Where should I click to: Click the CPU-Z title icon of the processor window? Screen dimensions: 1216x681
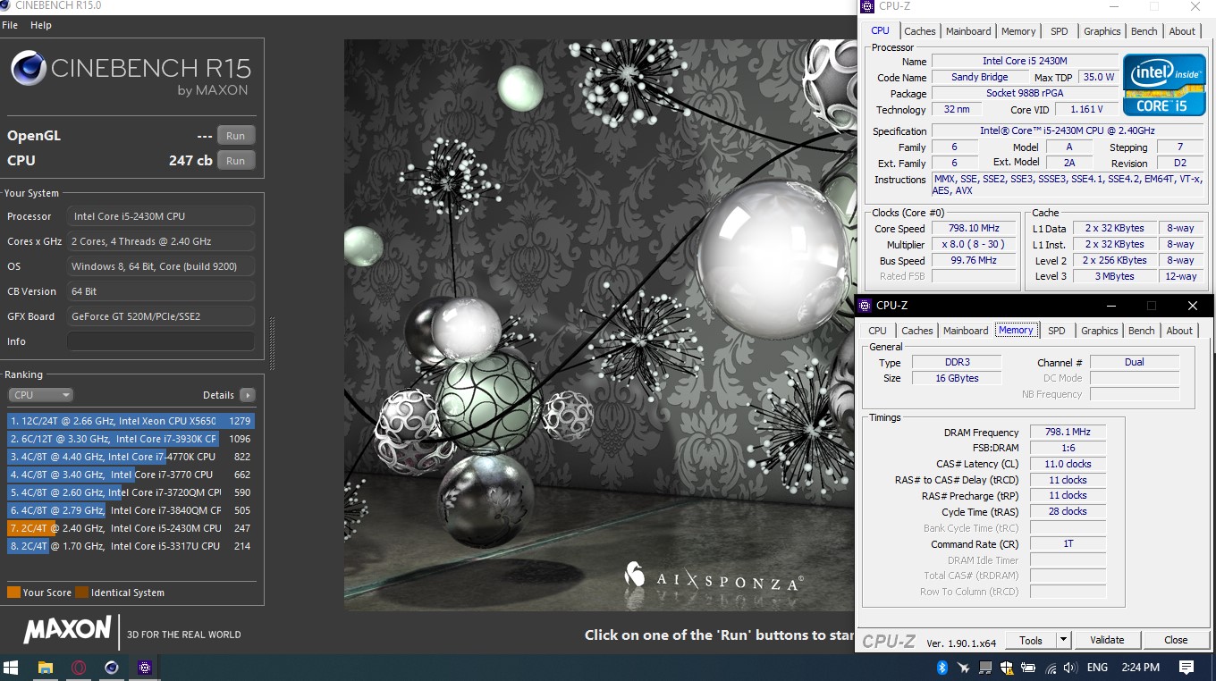[868, 6]
